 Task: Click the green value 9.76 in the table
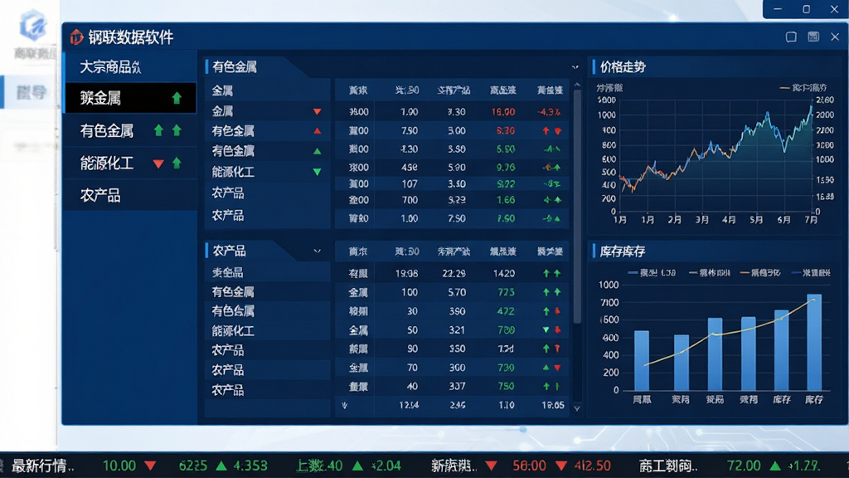point(505,168)
